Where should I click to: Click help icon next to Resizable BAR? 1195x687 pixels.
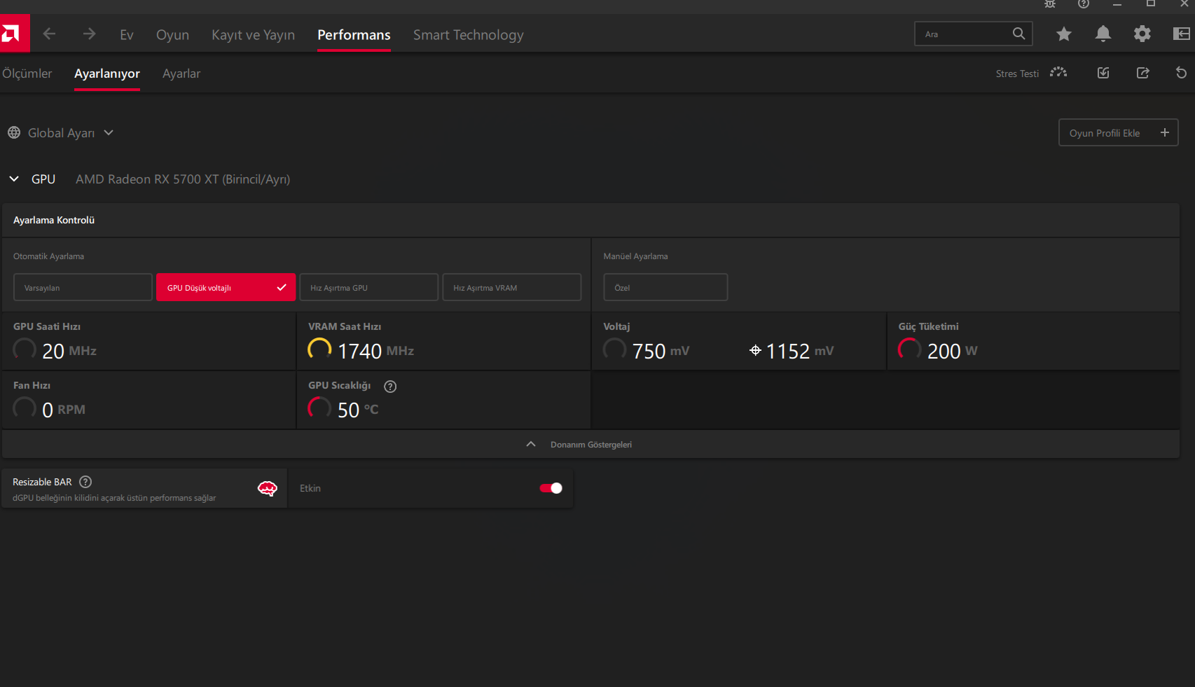point(85,482)
